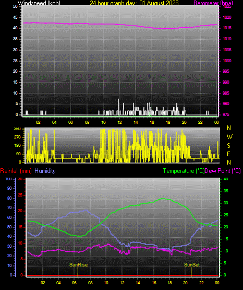243x290 pixels.
Task: Select the 360 value on wind direction axis
Action: click(x=17, y=129)
